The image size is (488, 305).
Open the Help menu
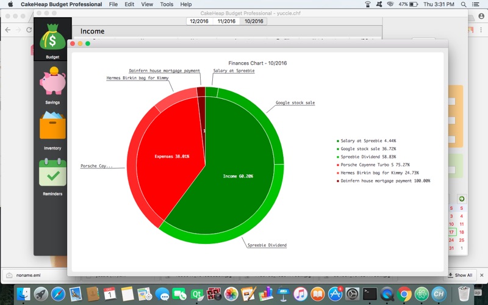186,4
